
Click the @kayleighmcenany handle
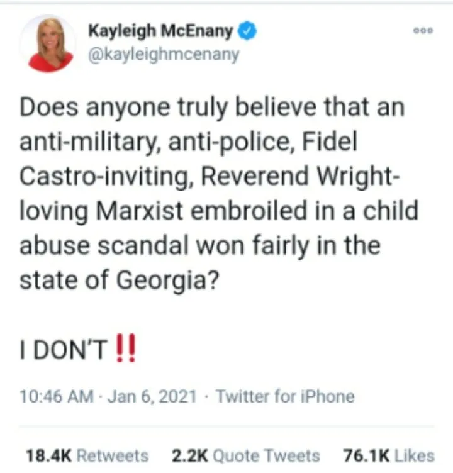point(164,55)
